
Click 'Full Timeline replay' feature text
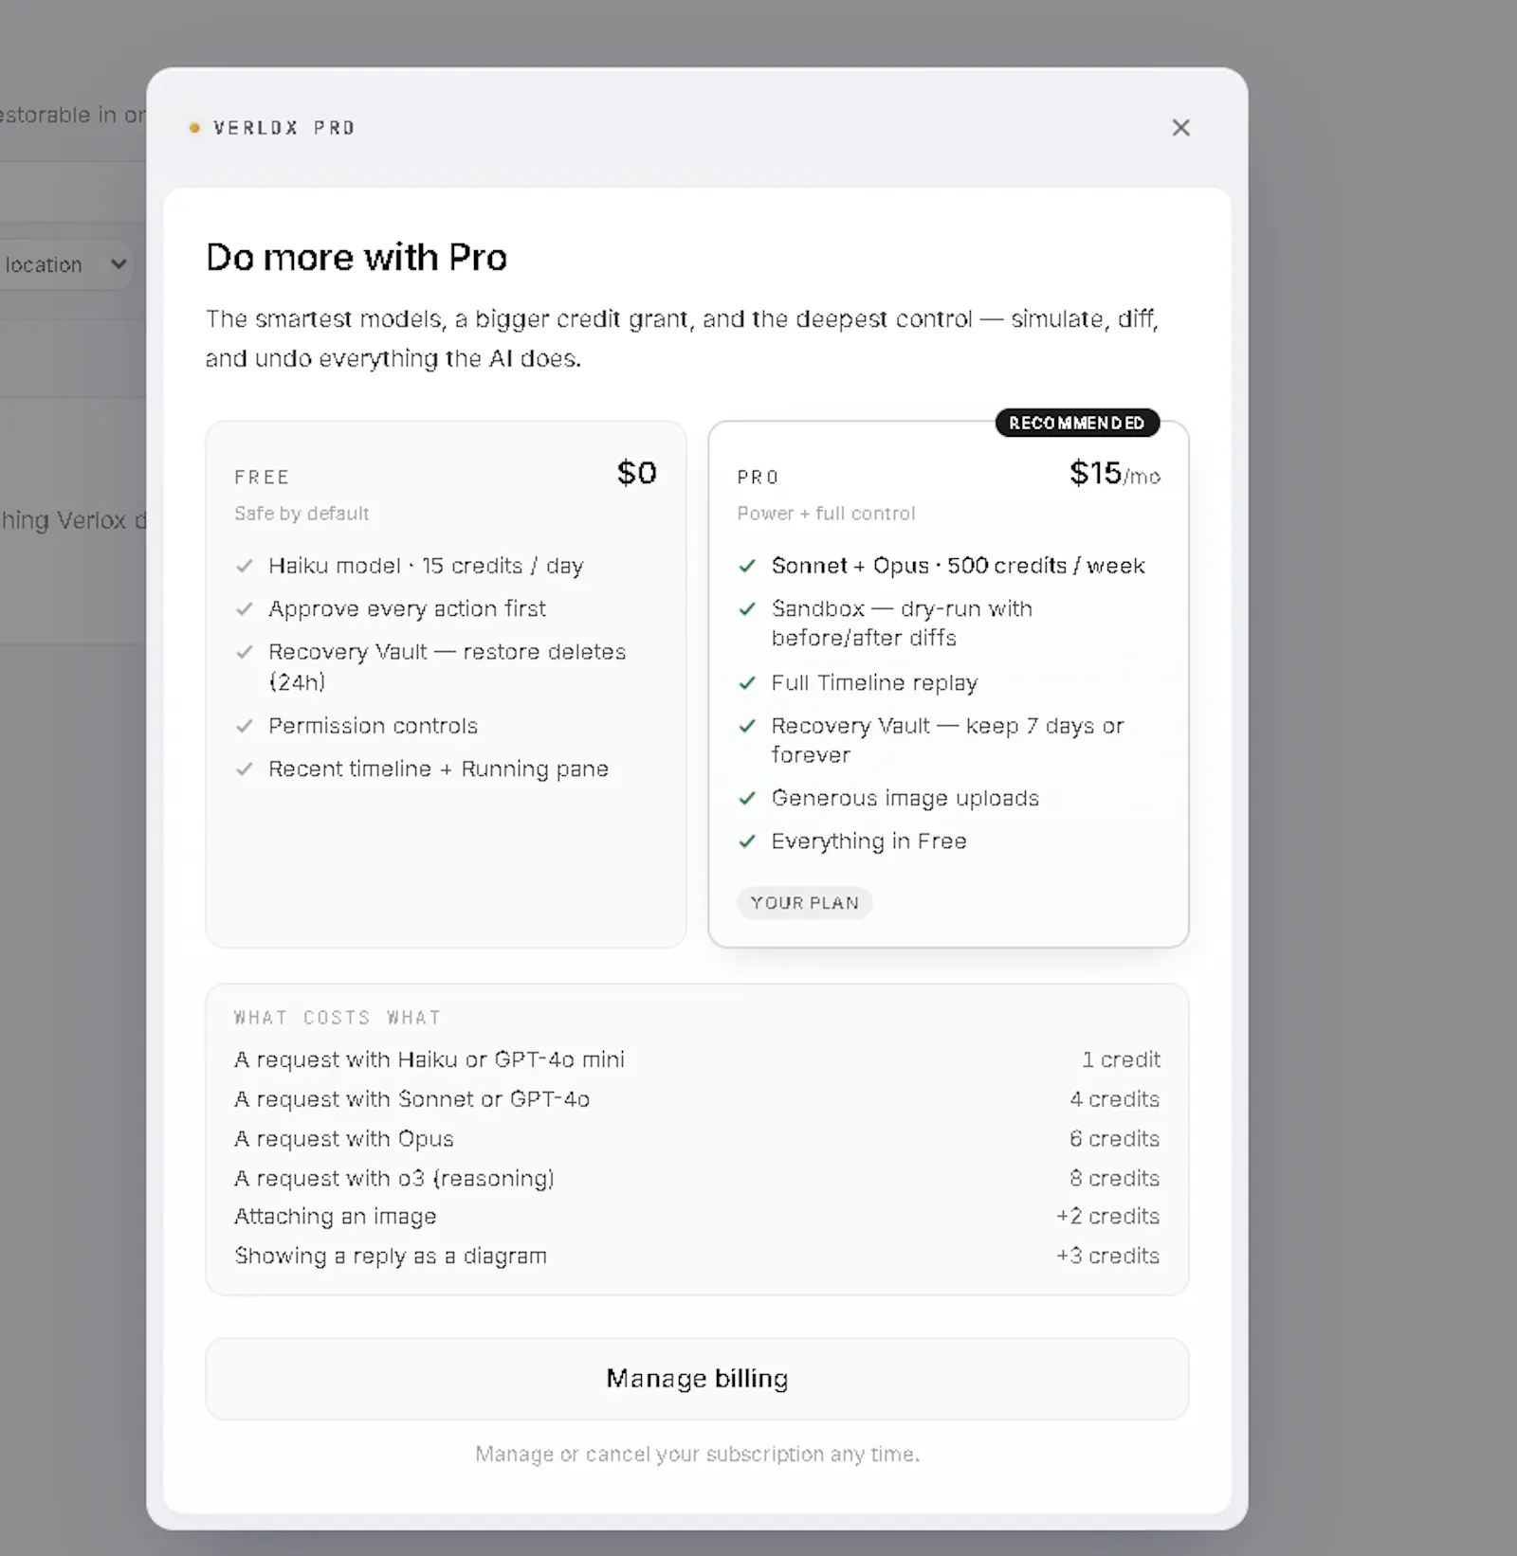(874, 682)
